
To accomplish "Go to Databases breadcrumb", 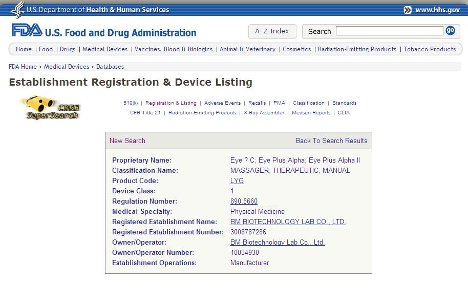I will coord(110,67).
